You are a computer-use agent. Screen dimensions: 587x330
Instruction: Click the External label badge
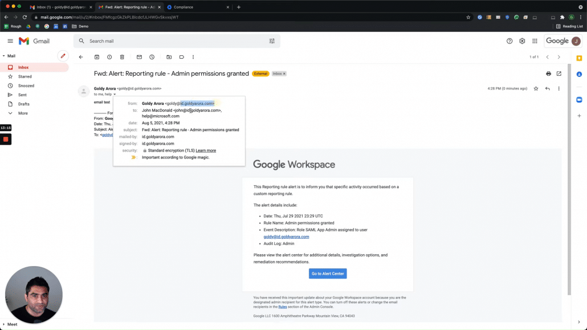260,74
